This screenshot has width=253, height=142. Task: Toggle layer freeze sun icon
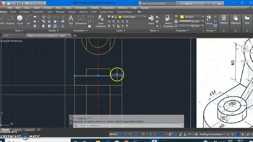[112, 17]
